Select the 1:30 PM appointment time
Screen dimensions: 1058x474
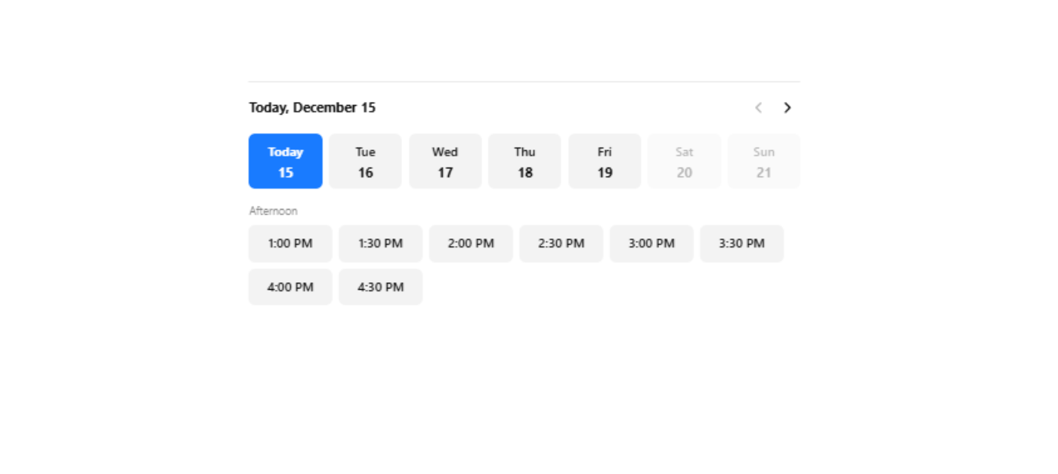pyautogui.click(x=380, y=243)
